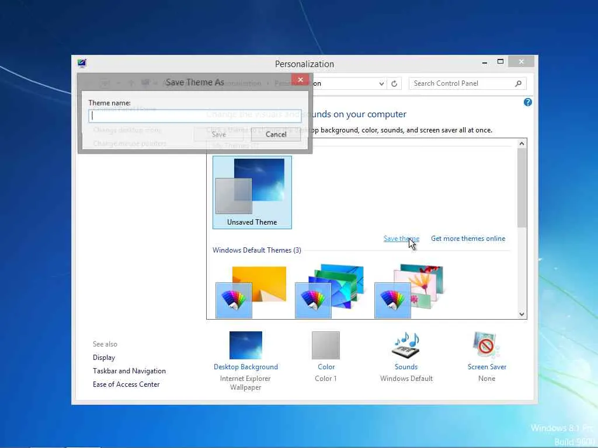The width and height of the screenshot is (598, 448).
Task: Minimize the Personalization window
Action: [x=484, y=62]
